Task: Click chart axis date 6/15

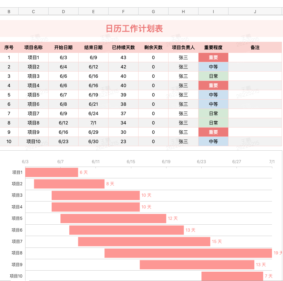Action: pyautogui.click(x=131, y=161)
